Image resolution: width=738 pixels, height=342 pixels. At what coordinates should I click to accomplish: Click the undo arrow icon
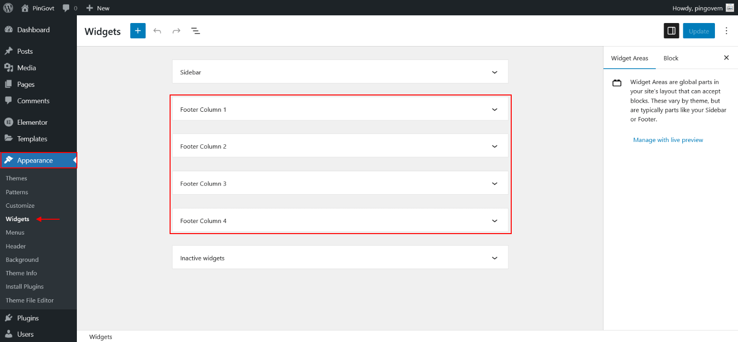[157, 31]
